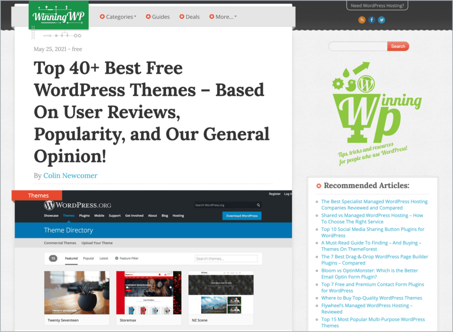Open the Twitter profile icon
The width and height of the screenshot is (453, 332).
(x=381, y=20)
